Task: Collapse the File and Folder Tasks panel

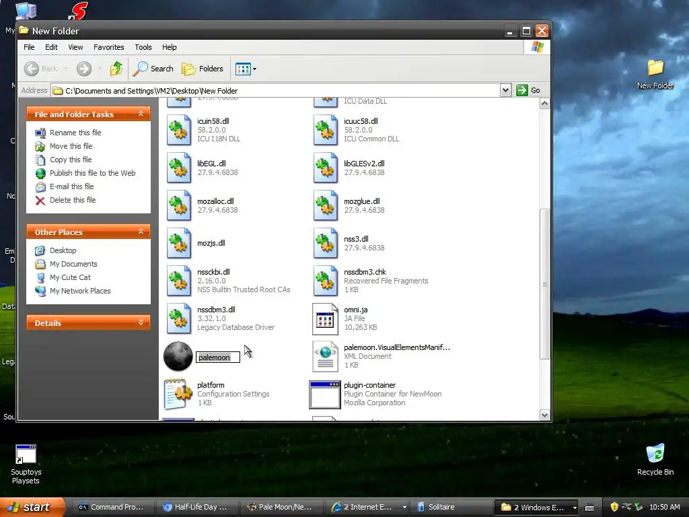Action: click(x=141, y=114)
